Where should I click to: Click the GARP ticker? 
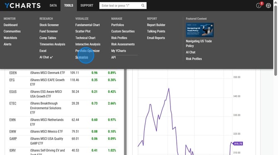click(x=13, y=139)
